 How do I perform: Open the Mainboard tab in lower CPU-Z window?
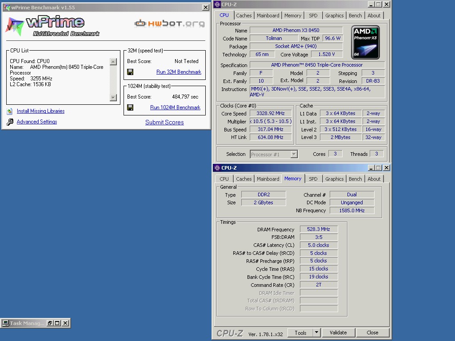tap(268, 179)
